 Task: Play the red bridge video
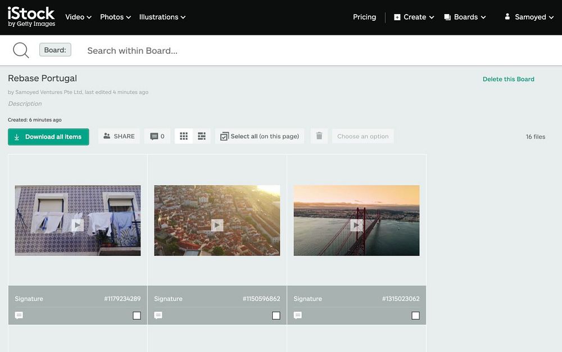click(x=356, y=225)
